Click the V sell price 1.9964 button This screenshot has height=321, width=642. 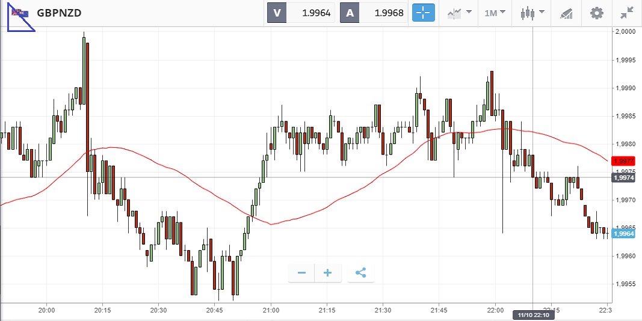(300, 13)
